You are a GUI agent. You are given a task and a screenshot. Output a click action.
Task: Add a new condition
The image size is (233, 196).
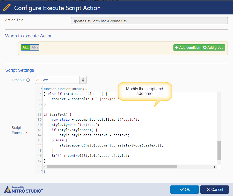187,47
